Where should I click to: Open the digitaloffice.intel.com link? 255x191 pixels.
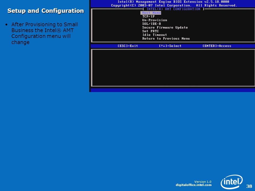coord(194,185)
